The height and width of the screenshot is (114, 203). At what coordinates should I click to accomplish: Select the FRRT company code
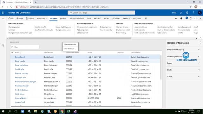point(174,13)
